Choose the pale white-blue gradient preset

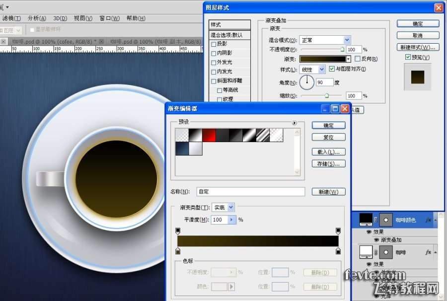196,149
